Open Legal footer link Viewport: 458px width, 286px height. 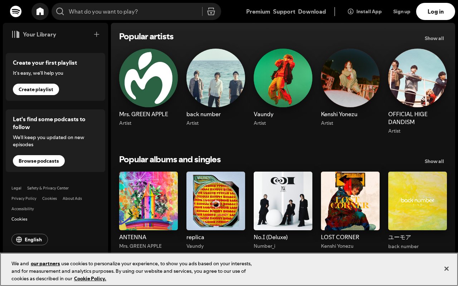point(16,188)
